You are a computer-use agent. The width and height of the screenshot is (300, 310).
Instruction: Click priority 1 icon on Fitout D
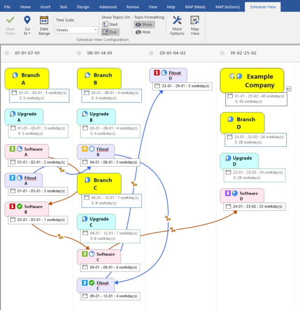pos(157,73)
